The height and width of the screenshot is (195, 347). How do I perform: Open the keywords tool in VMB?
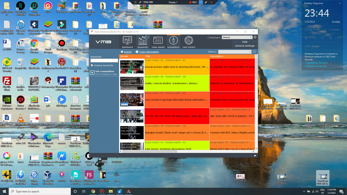(143, 41)
